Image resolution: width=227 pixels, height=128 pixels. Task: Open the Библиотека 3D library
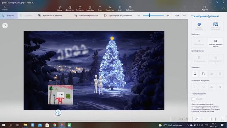[x=130, y=9]
